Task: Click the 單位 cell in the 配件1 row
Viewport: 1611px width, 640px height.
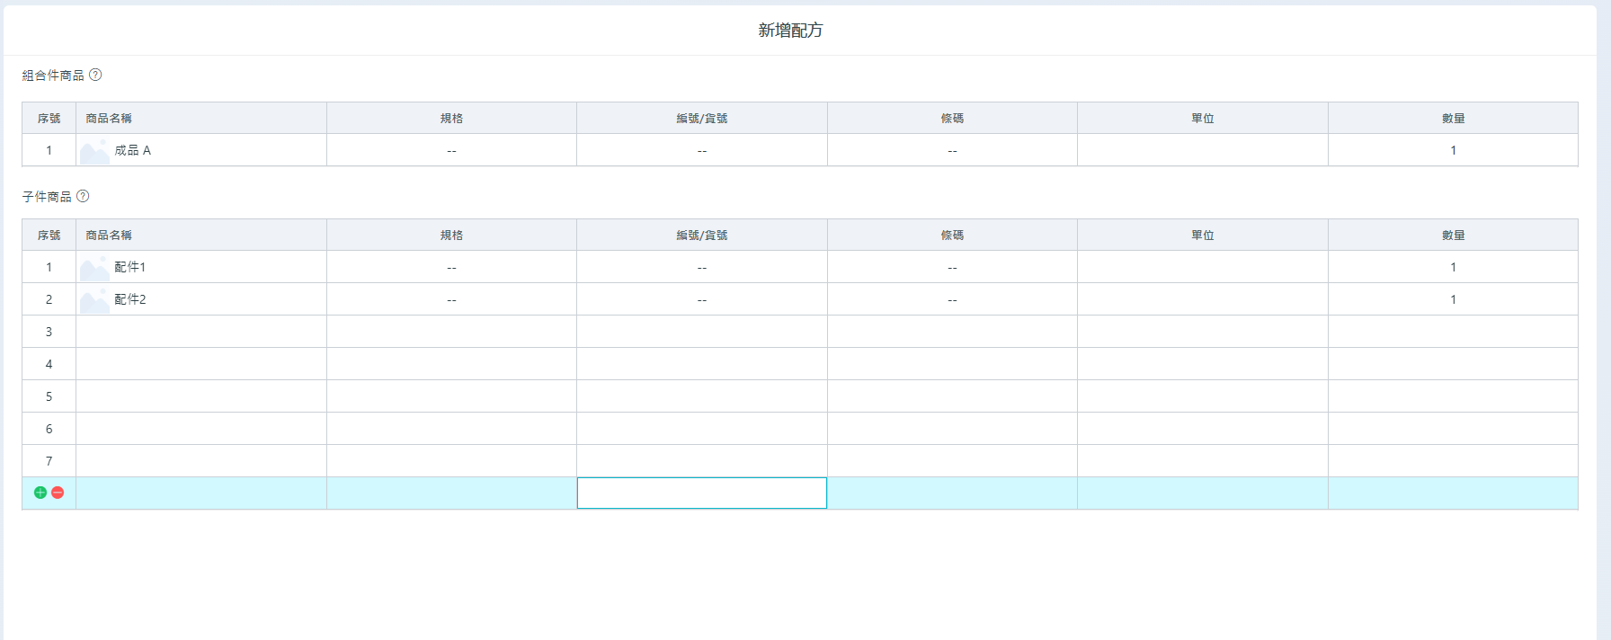Action: coord(1202,267)
